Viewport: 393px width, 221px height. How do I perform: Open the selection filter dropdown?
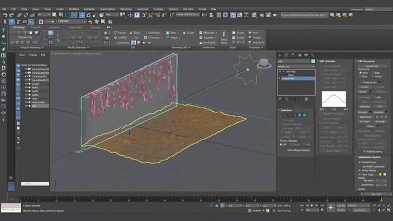point(44,15)
